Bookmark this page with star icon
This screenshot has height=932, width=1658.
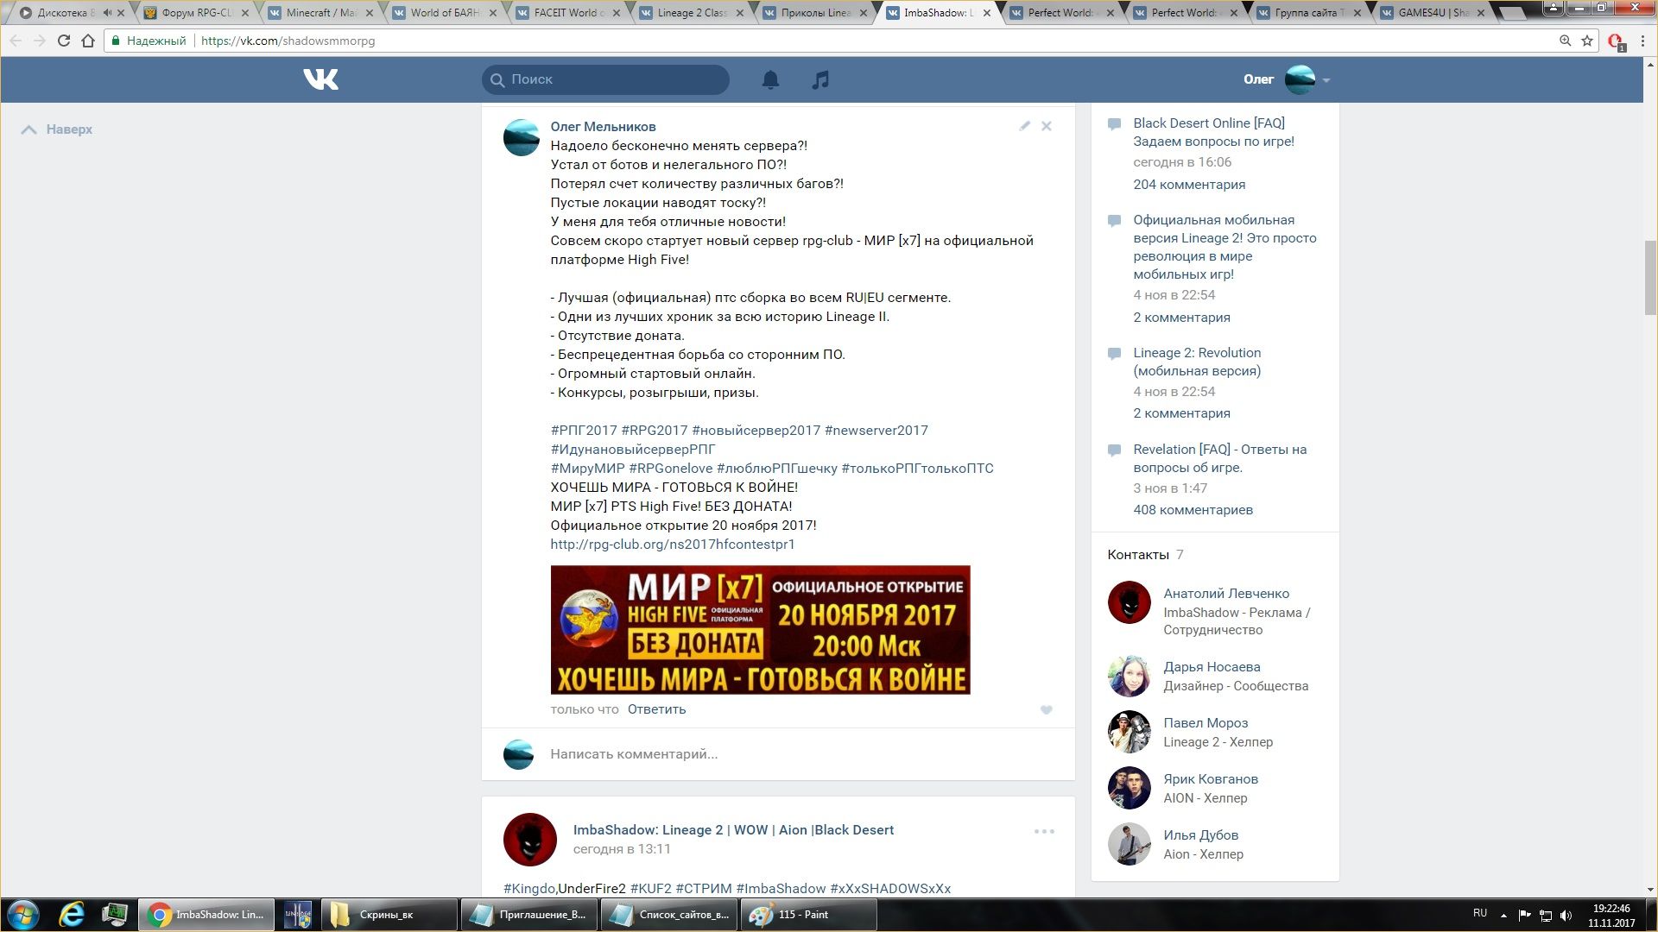point(1587,41)
